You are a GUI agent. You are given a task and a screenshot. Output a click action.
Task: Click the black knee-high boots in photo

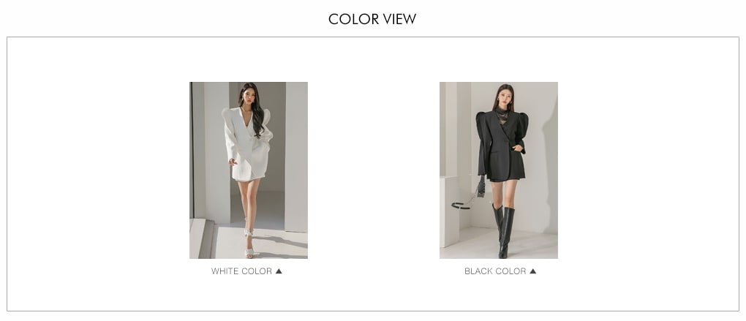point(504,231)
